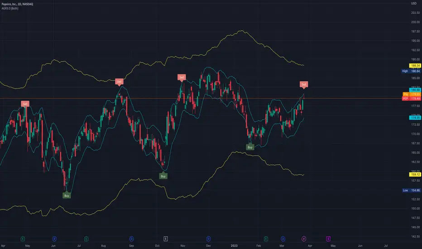Click the Aug label on time axis
Viewport: 422px width, 249px height.
pyautogui.click(x=103, y=246)
